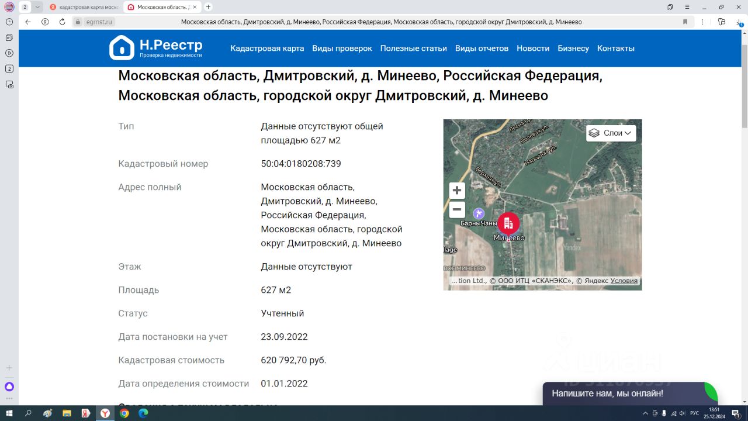The width and height of the screenshot is (748, 421).
Task: Open the Windows Start menu
Action: 9,413
